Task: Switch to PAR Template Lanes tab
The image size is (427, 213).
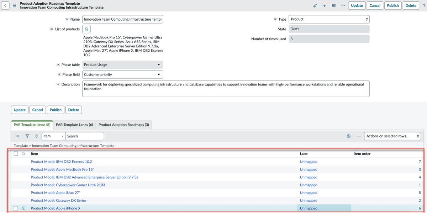Action: [x=74, y=125]
